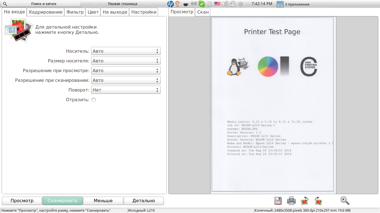Open the Цвет tab

93,12
